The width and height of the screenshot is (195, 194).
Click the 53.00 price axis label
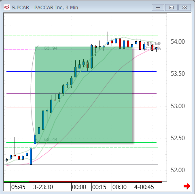tap(178, 106)
